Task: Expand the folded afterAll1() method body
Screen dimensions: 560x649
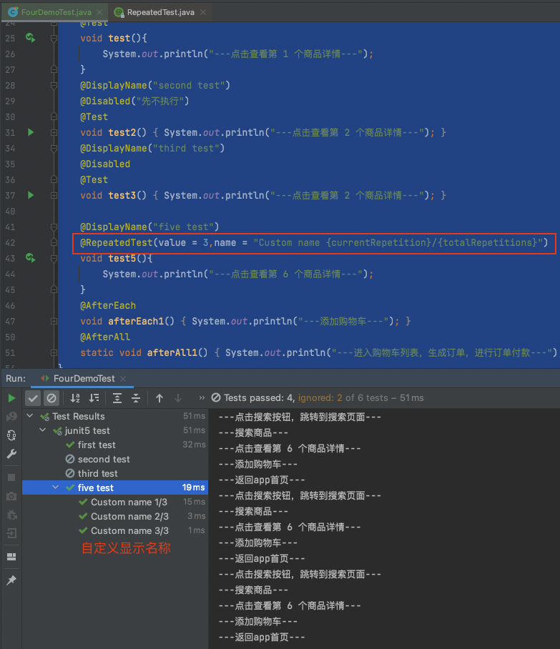Action: [54, 352]
